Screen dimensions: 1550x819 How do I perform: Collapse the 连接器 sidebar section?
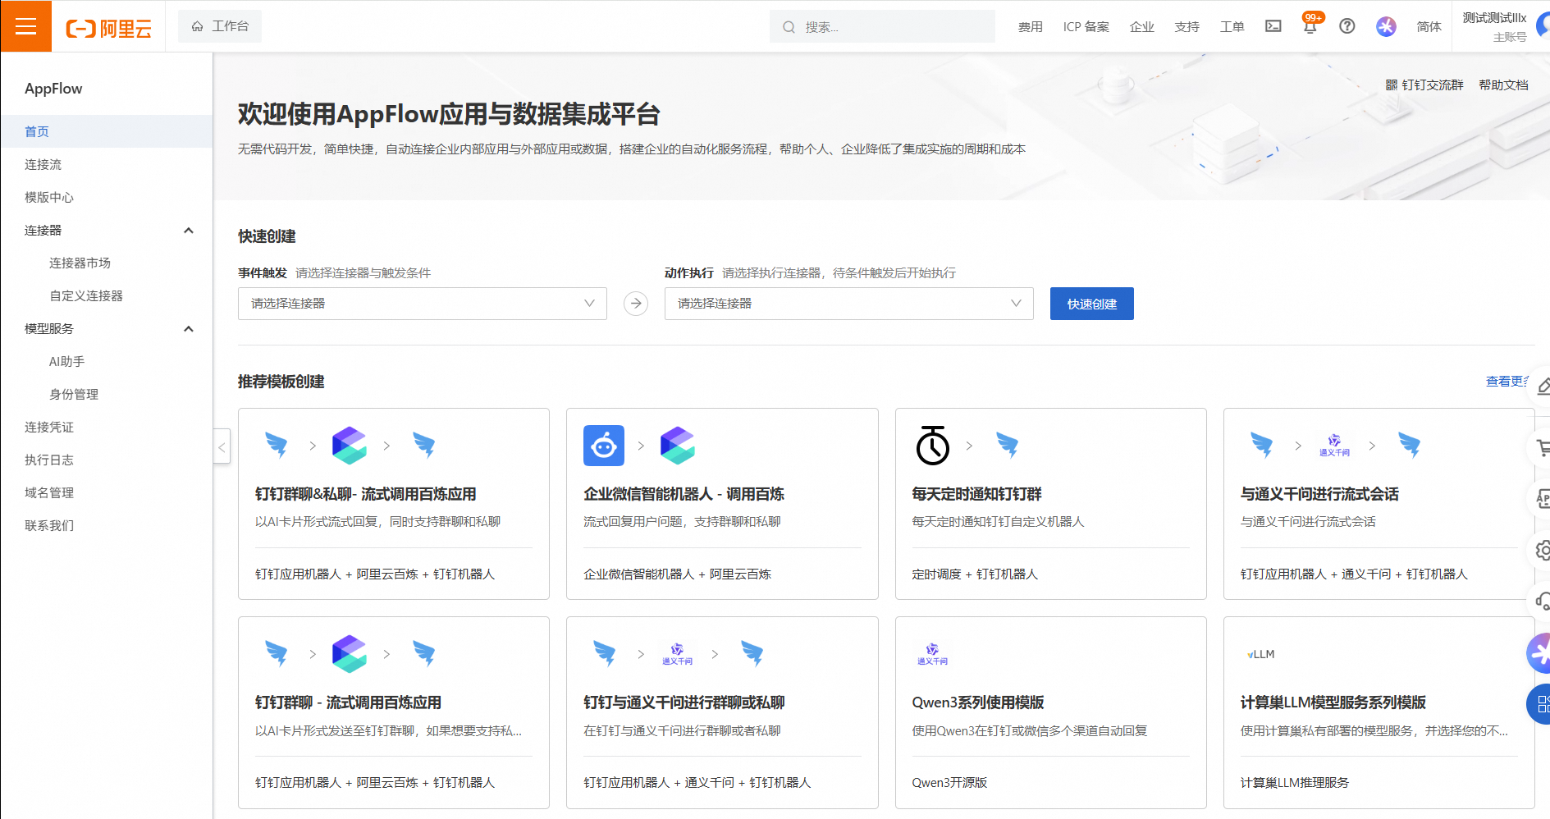coord(189,231)
